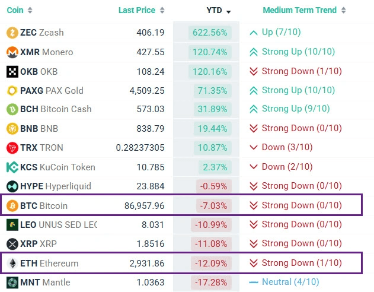Screen dimensions: 374x292
Task: Toggle YTD column sort arrow
Action: coord(228,11)
